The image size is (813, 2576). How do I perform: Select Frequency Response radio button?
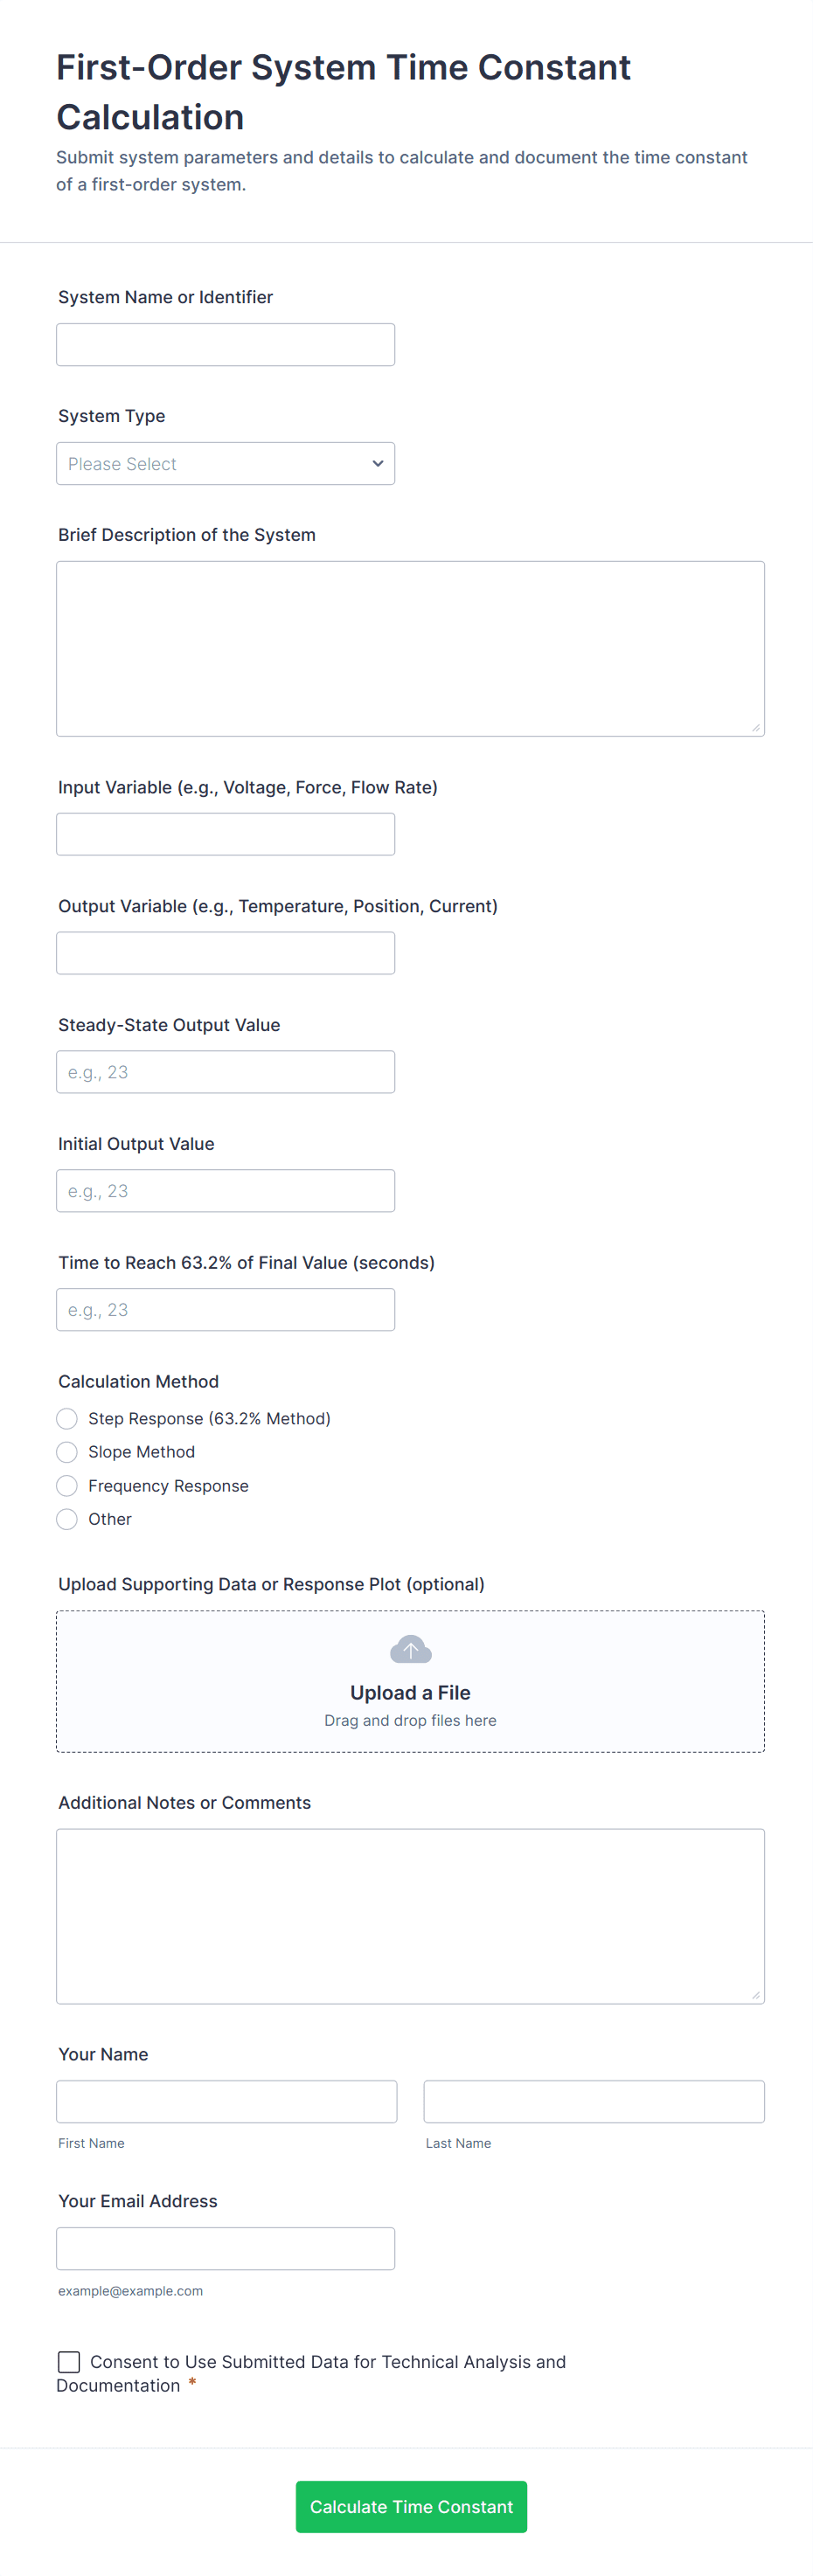pyautogui.click(x=67, y=1486)
